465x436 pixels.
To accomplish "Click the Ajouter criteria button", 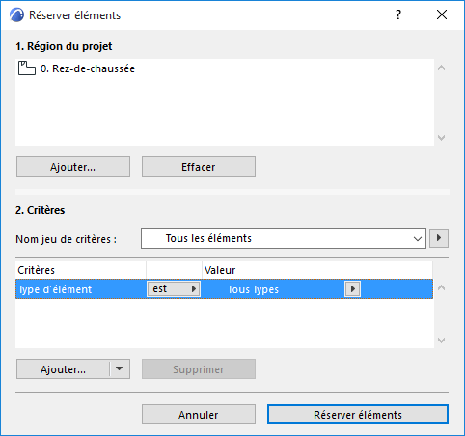I will coord(63,369).
